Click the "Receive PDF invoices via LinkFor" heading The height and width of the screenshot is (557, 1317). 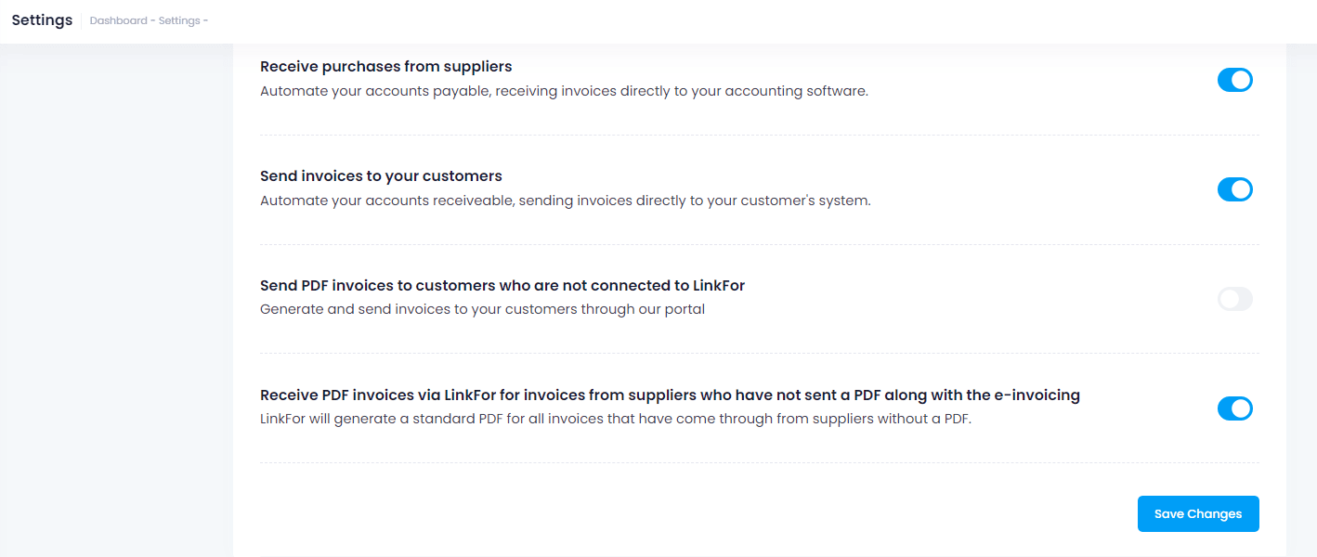tap(669, 395)
